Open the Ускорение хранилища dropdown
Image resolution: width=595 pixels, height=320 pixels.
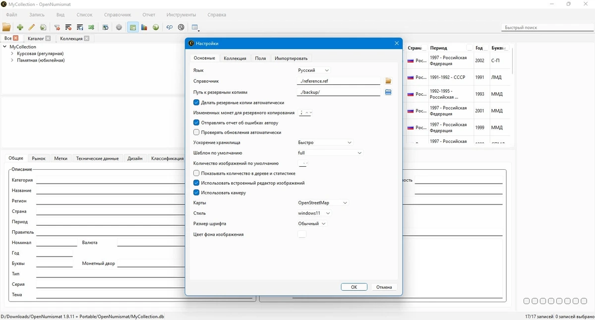[325, 142]
